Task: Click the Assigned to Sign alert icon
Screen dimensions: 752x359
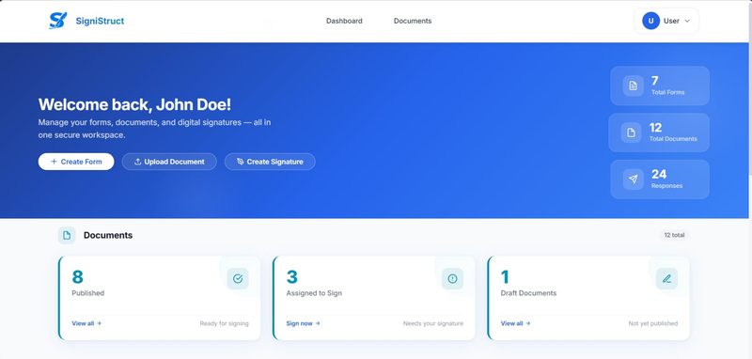Action: pyautogui.click(x=452, y=278)
